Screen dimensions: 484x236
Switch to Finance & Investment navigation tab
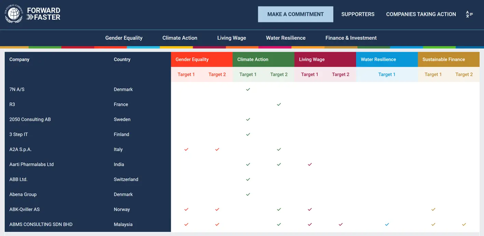(x=351, y=38)
